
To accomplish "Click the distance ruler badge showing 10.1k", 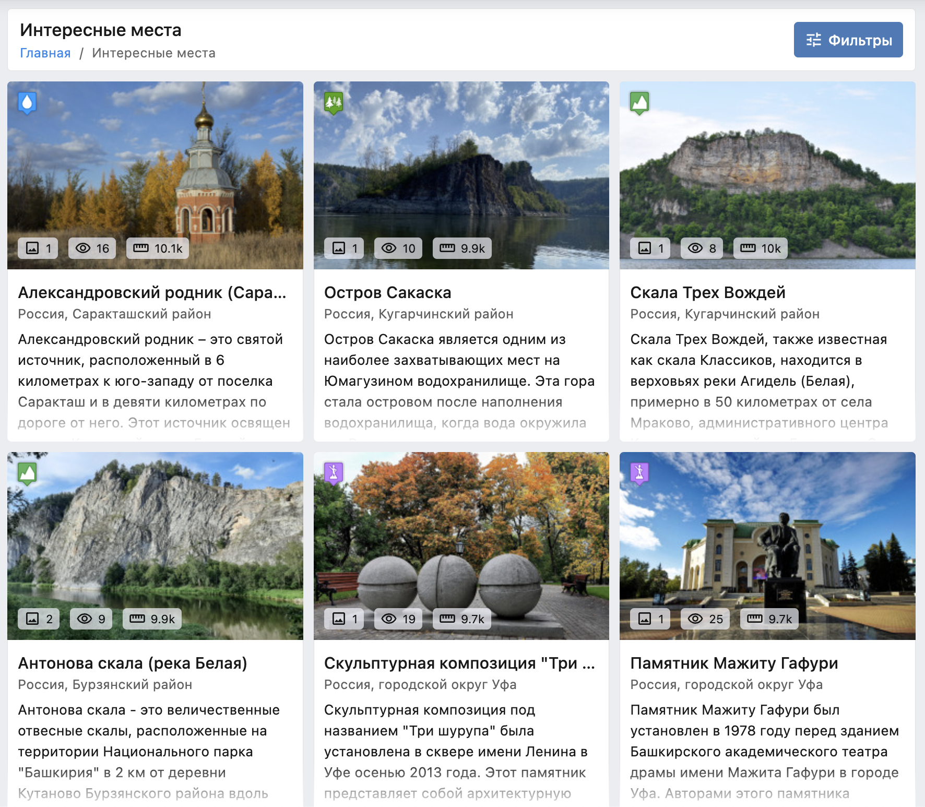I will click(x=158, y=248).
